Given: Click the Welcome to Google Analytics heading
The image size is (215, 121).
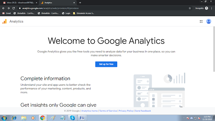Looking at the screenshot, I should point(106,41).
